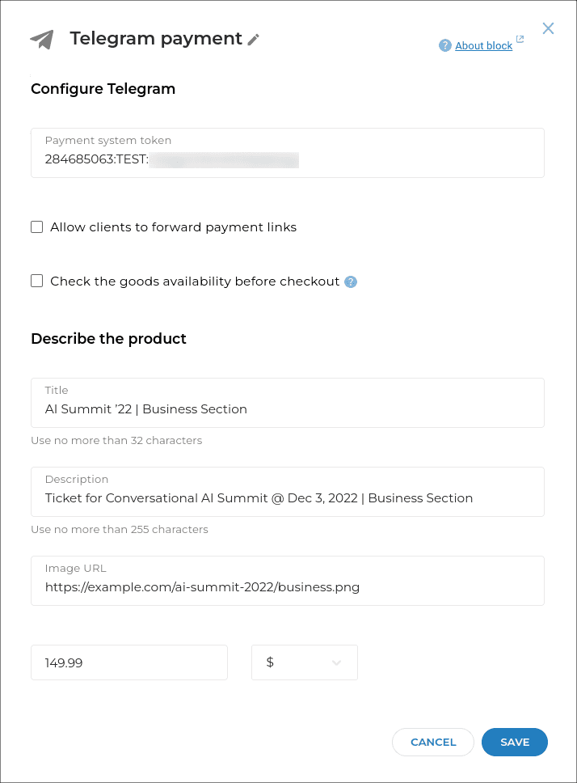Enable Allow clients to forward payment links
This screenshot has height=783, width=577.
pos(36,227)
